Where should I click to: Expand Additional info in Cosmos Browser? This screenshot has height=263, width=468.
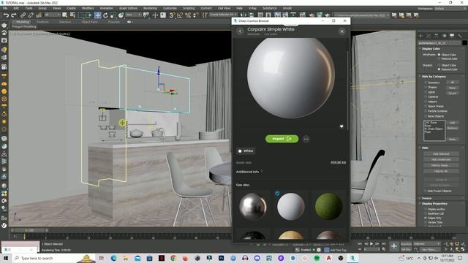coord(249,172)
